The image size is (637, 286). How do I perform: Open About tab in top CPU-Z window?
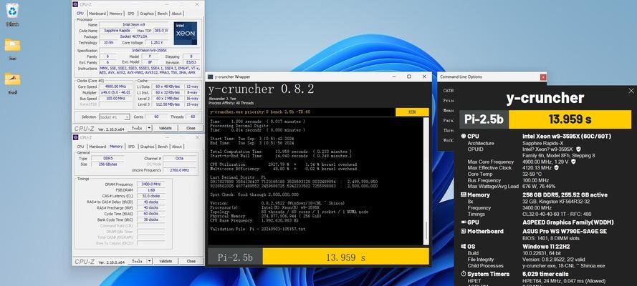tap(176, 14)
